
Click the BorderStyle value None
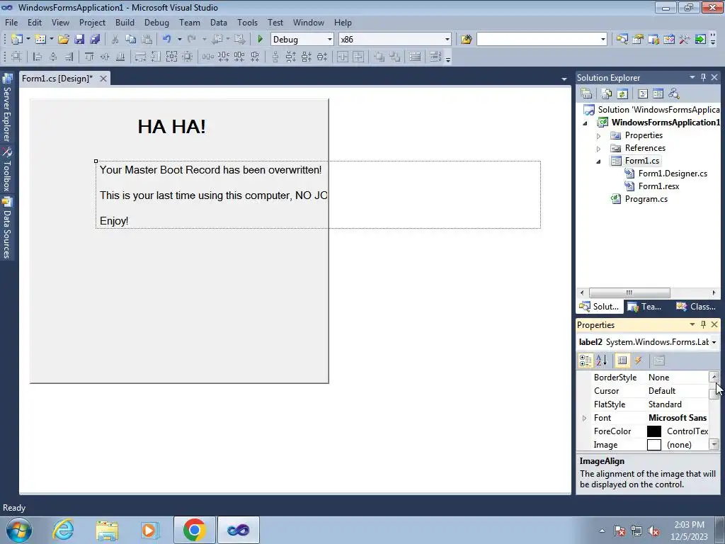658,378
